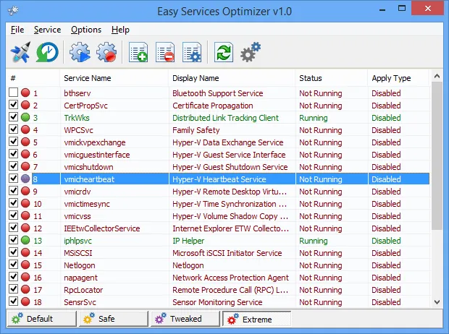Click scrollbar down arrow
This screenshot has height=334, width=449.
coord(437,302)
